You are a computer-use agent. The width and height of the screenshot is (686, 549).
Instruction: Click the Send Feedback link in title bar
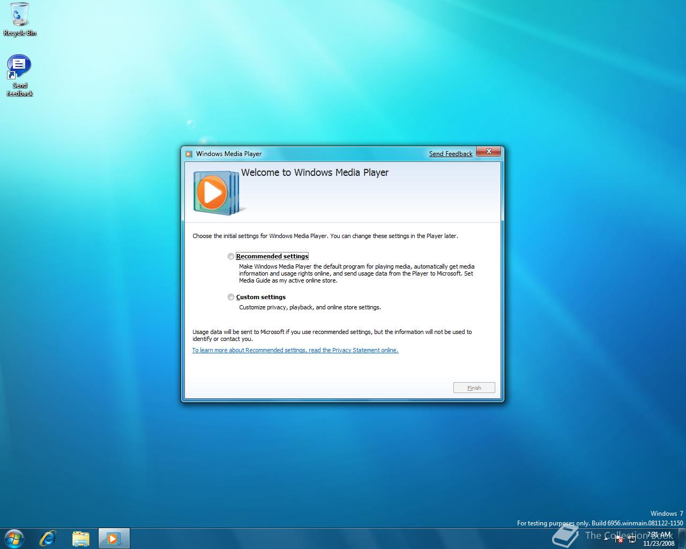point(451,154)
